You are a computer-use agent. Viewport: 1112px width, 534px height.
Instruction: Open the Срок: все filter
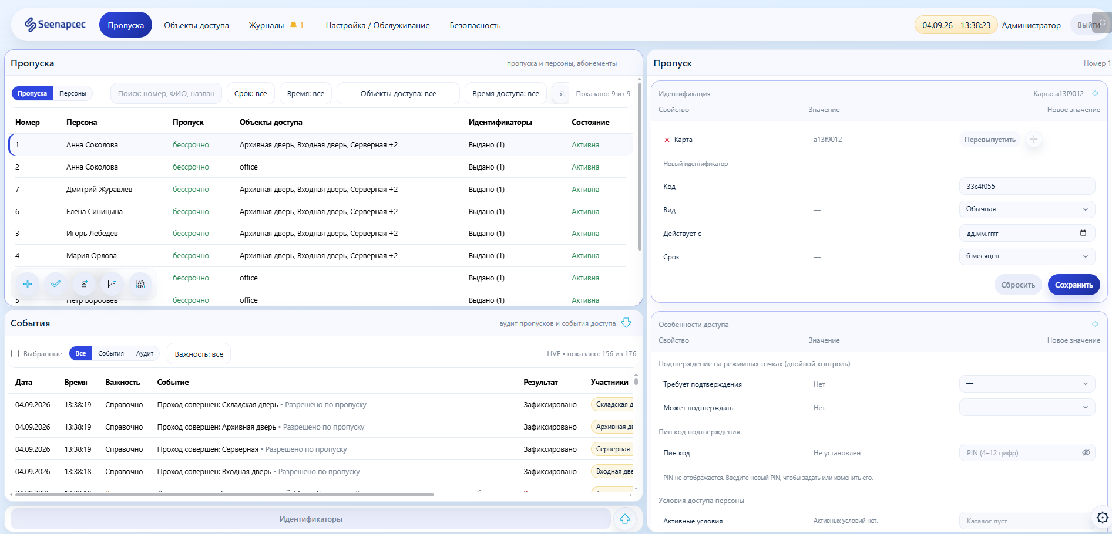(x=251, y=93)
